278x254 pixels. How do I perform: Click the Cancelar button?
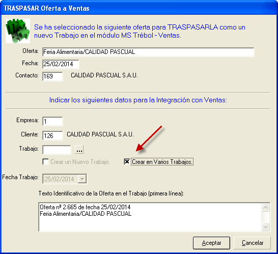click(253, 243)
